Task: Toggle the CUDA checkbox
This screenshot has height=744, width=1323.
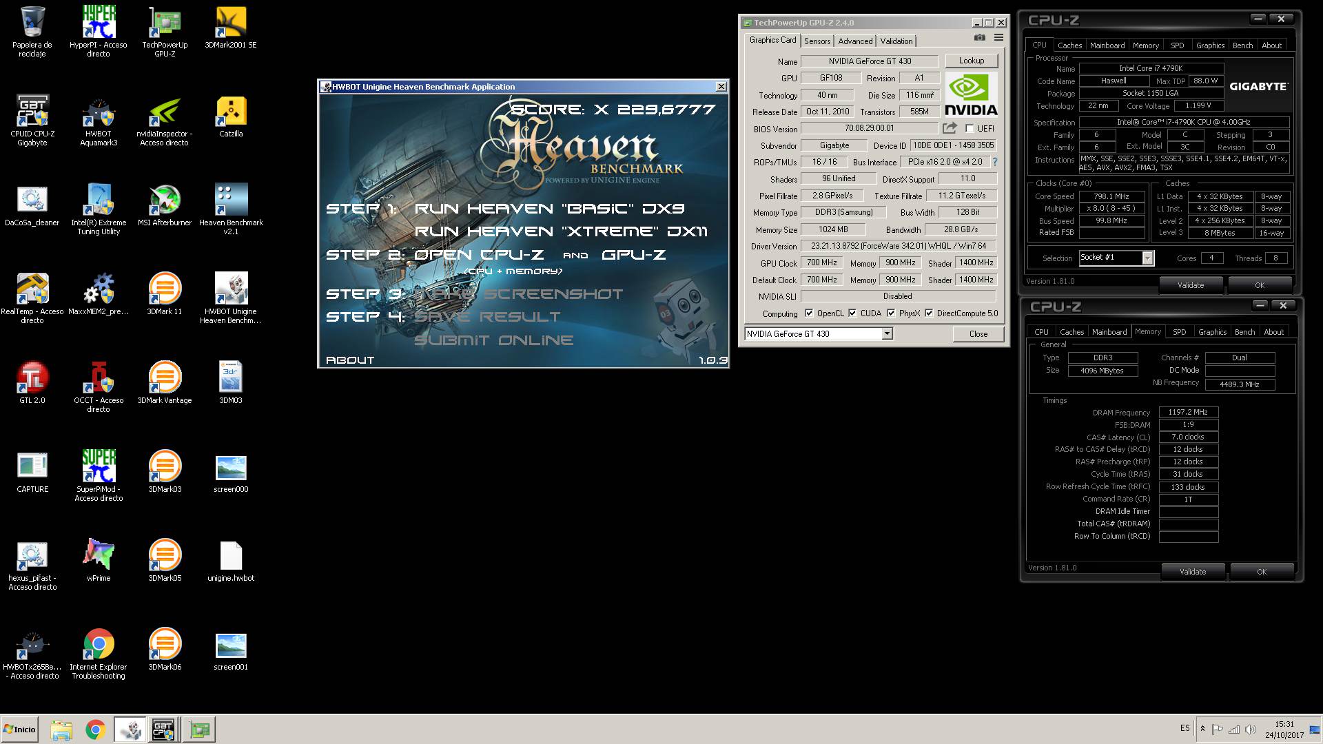Action: pos(852,313)
